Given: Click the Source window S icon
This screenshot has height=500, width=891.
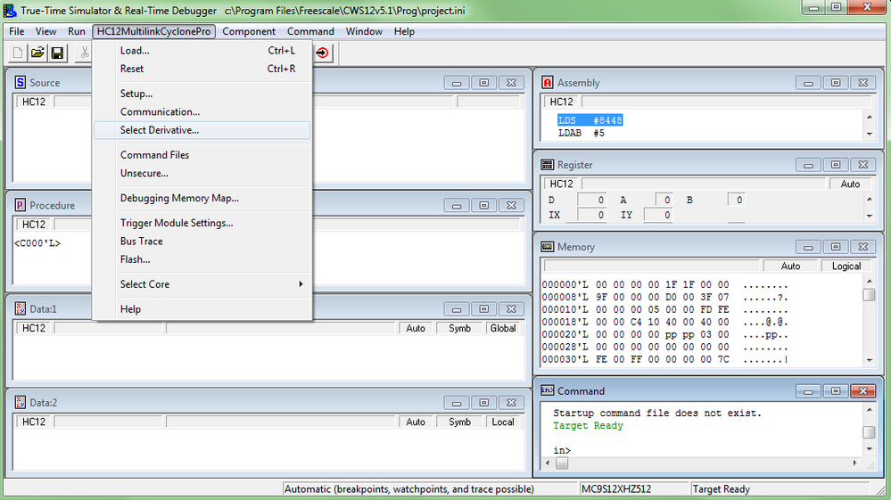Looking at the screenshot, I should 20,82.
